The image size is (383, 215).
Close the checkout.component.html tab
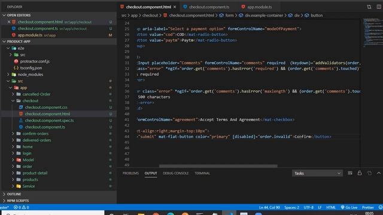coord(175,7)
